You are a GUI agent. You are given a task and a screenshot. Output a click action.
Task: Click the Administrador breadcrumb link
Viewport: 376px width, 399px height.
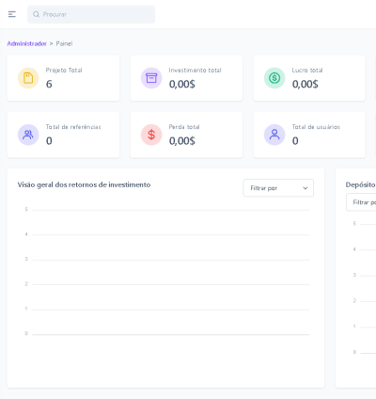pyautogui.click(x=27, y=43)
